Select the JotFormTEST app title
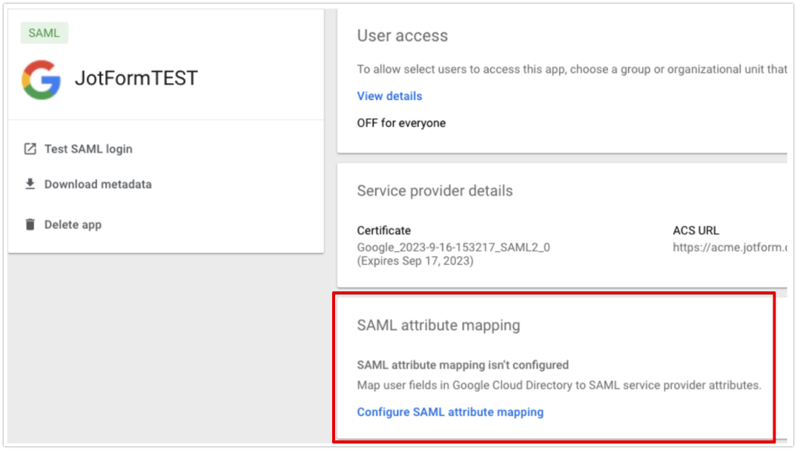Screen dimensions: 797x450 tap(136, 79)
